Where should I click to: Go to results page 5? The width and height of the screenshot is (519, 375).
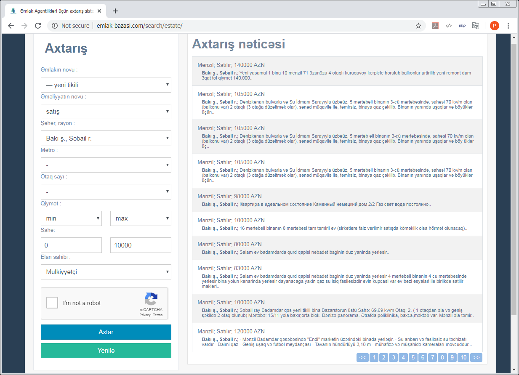pos(413,358)
